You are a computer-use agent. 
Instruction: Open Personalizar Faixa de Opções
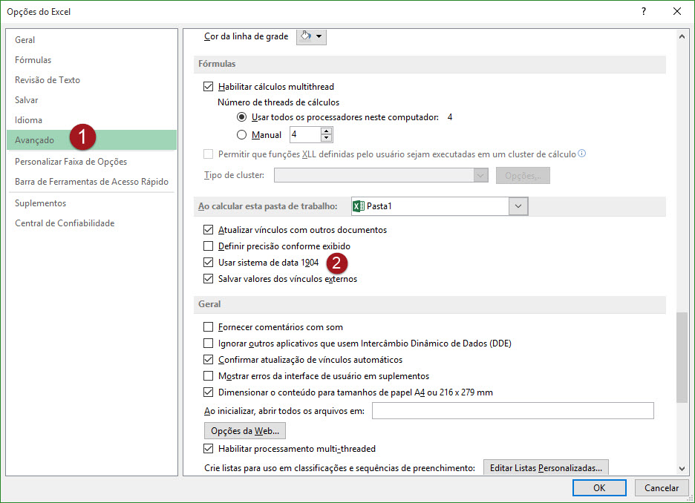click(92, 162)
